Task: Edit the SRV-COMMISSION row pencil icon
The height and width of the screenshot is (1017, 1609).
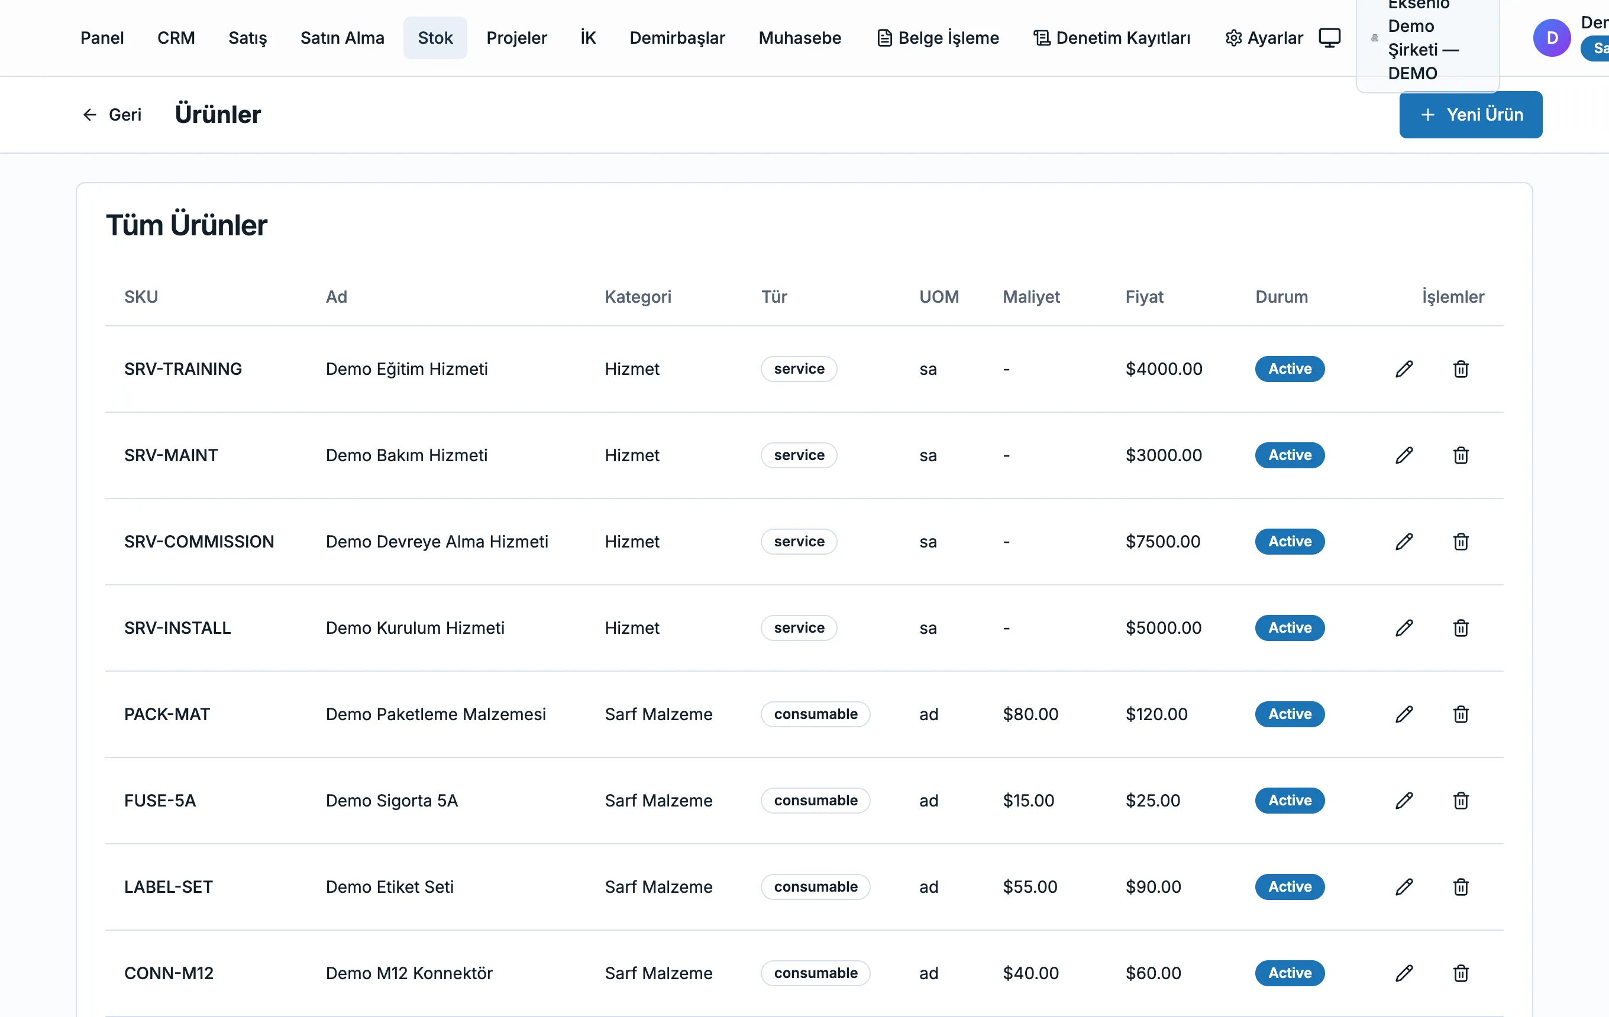Action: (1404, 542)
